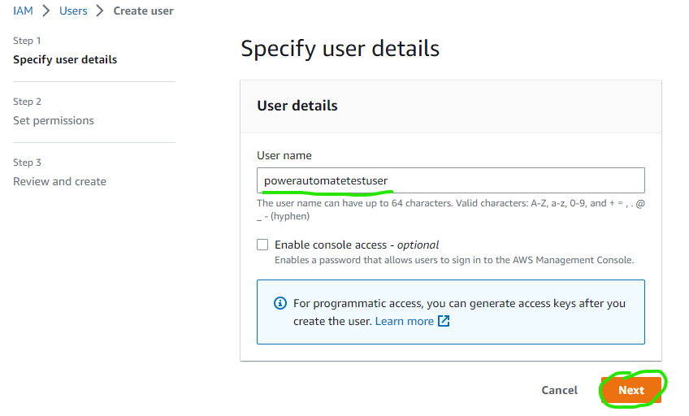Click the 'Enable console access - optional' label

pyautogui.click(x=357, y=245)
